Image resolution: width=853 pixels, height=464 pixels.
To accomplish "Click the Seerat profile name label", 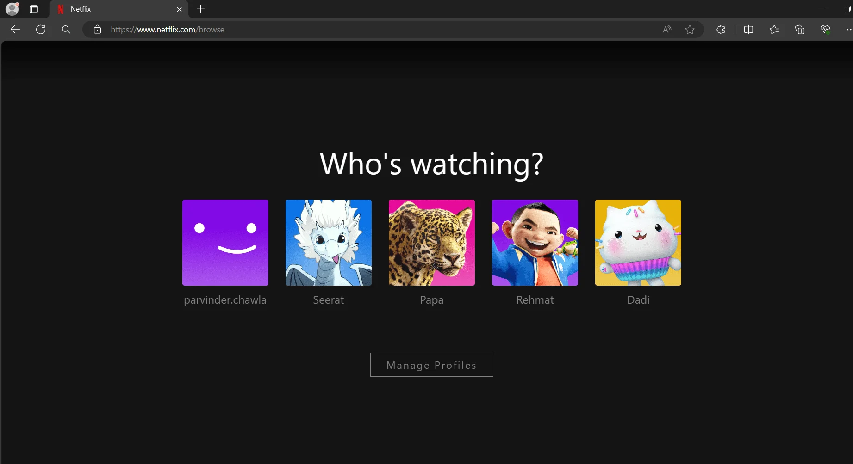I will point(329,300).
